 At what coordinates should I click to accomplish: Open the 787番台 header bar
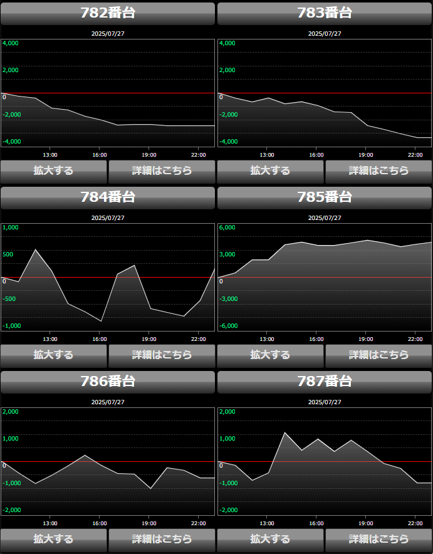[325, 382]
